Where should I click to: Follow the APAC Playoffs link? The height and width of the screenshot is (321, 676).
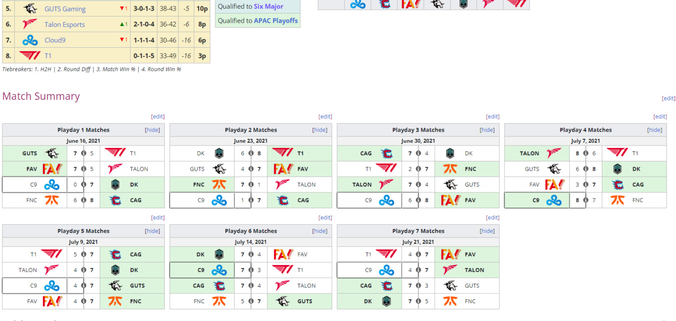click(x=276, y=21)
